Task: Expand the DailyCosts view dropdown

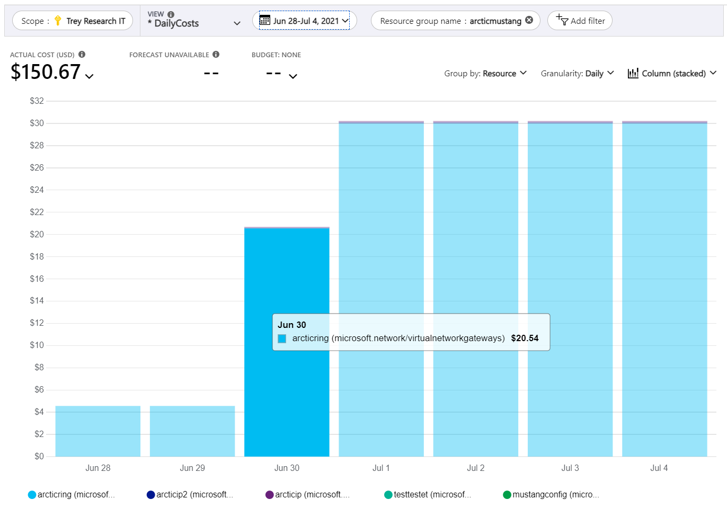Action: (237, 23)
